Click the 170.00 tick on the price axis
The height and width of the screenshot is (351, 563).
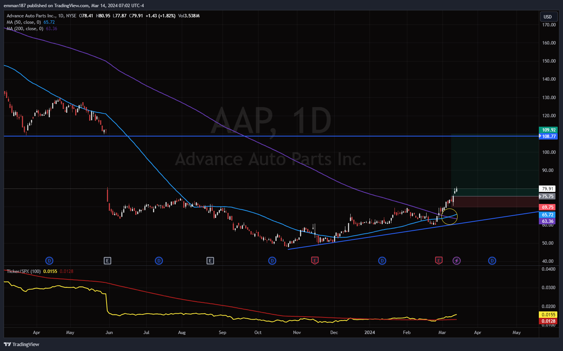point(549,25)
